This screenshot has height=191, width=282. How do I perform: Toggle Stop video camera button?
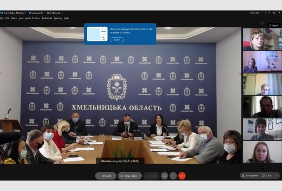click(x=129, y=176)
